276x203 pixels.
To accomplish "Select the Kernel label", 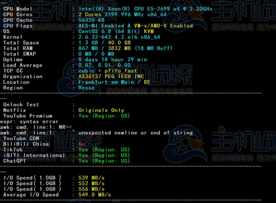I will (x=13, y=37).
